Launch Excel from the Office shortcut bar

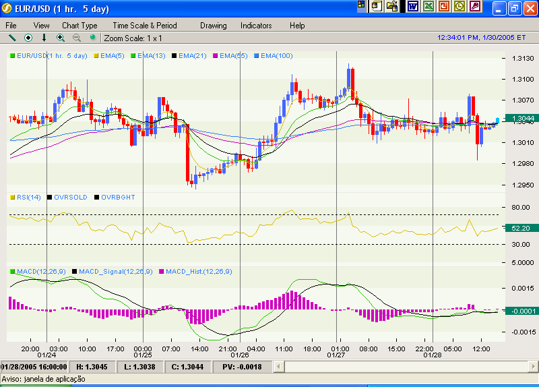(x=429, y=7)
